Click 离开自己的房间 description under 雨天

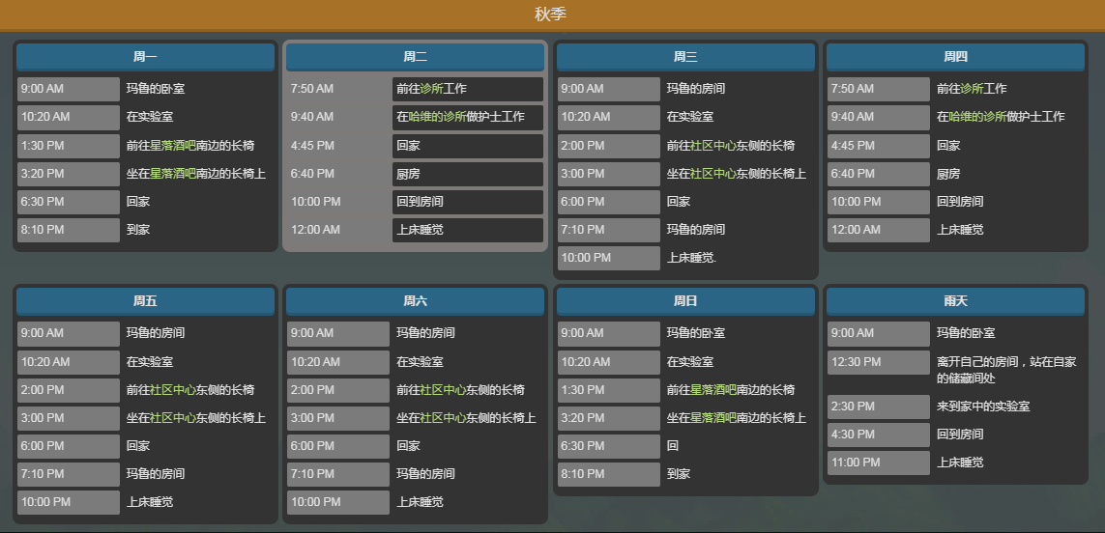pyautogui.click(x=1007, y=371)
